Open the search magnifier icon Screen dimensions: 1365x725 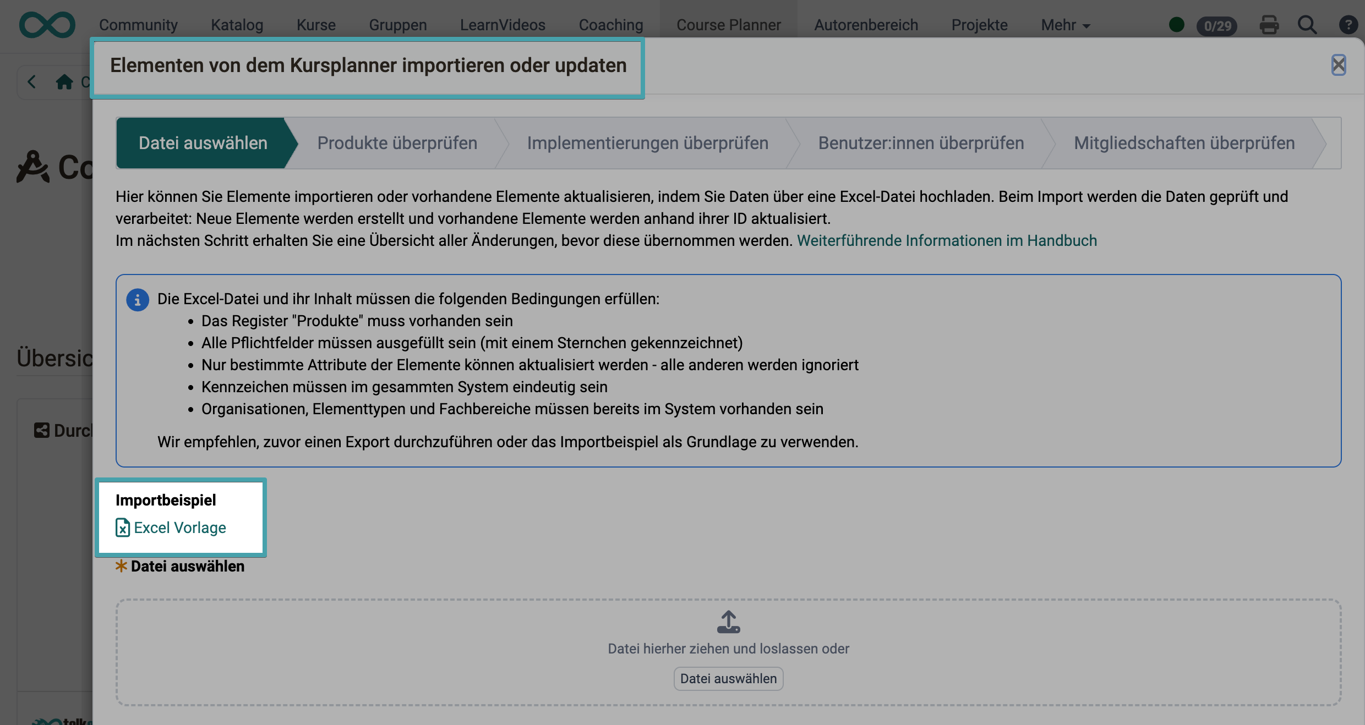1307,25
